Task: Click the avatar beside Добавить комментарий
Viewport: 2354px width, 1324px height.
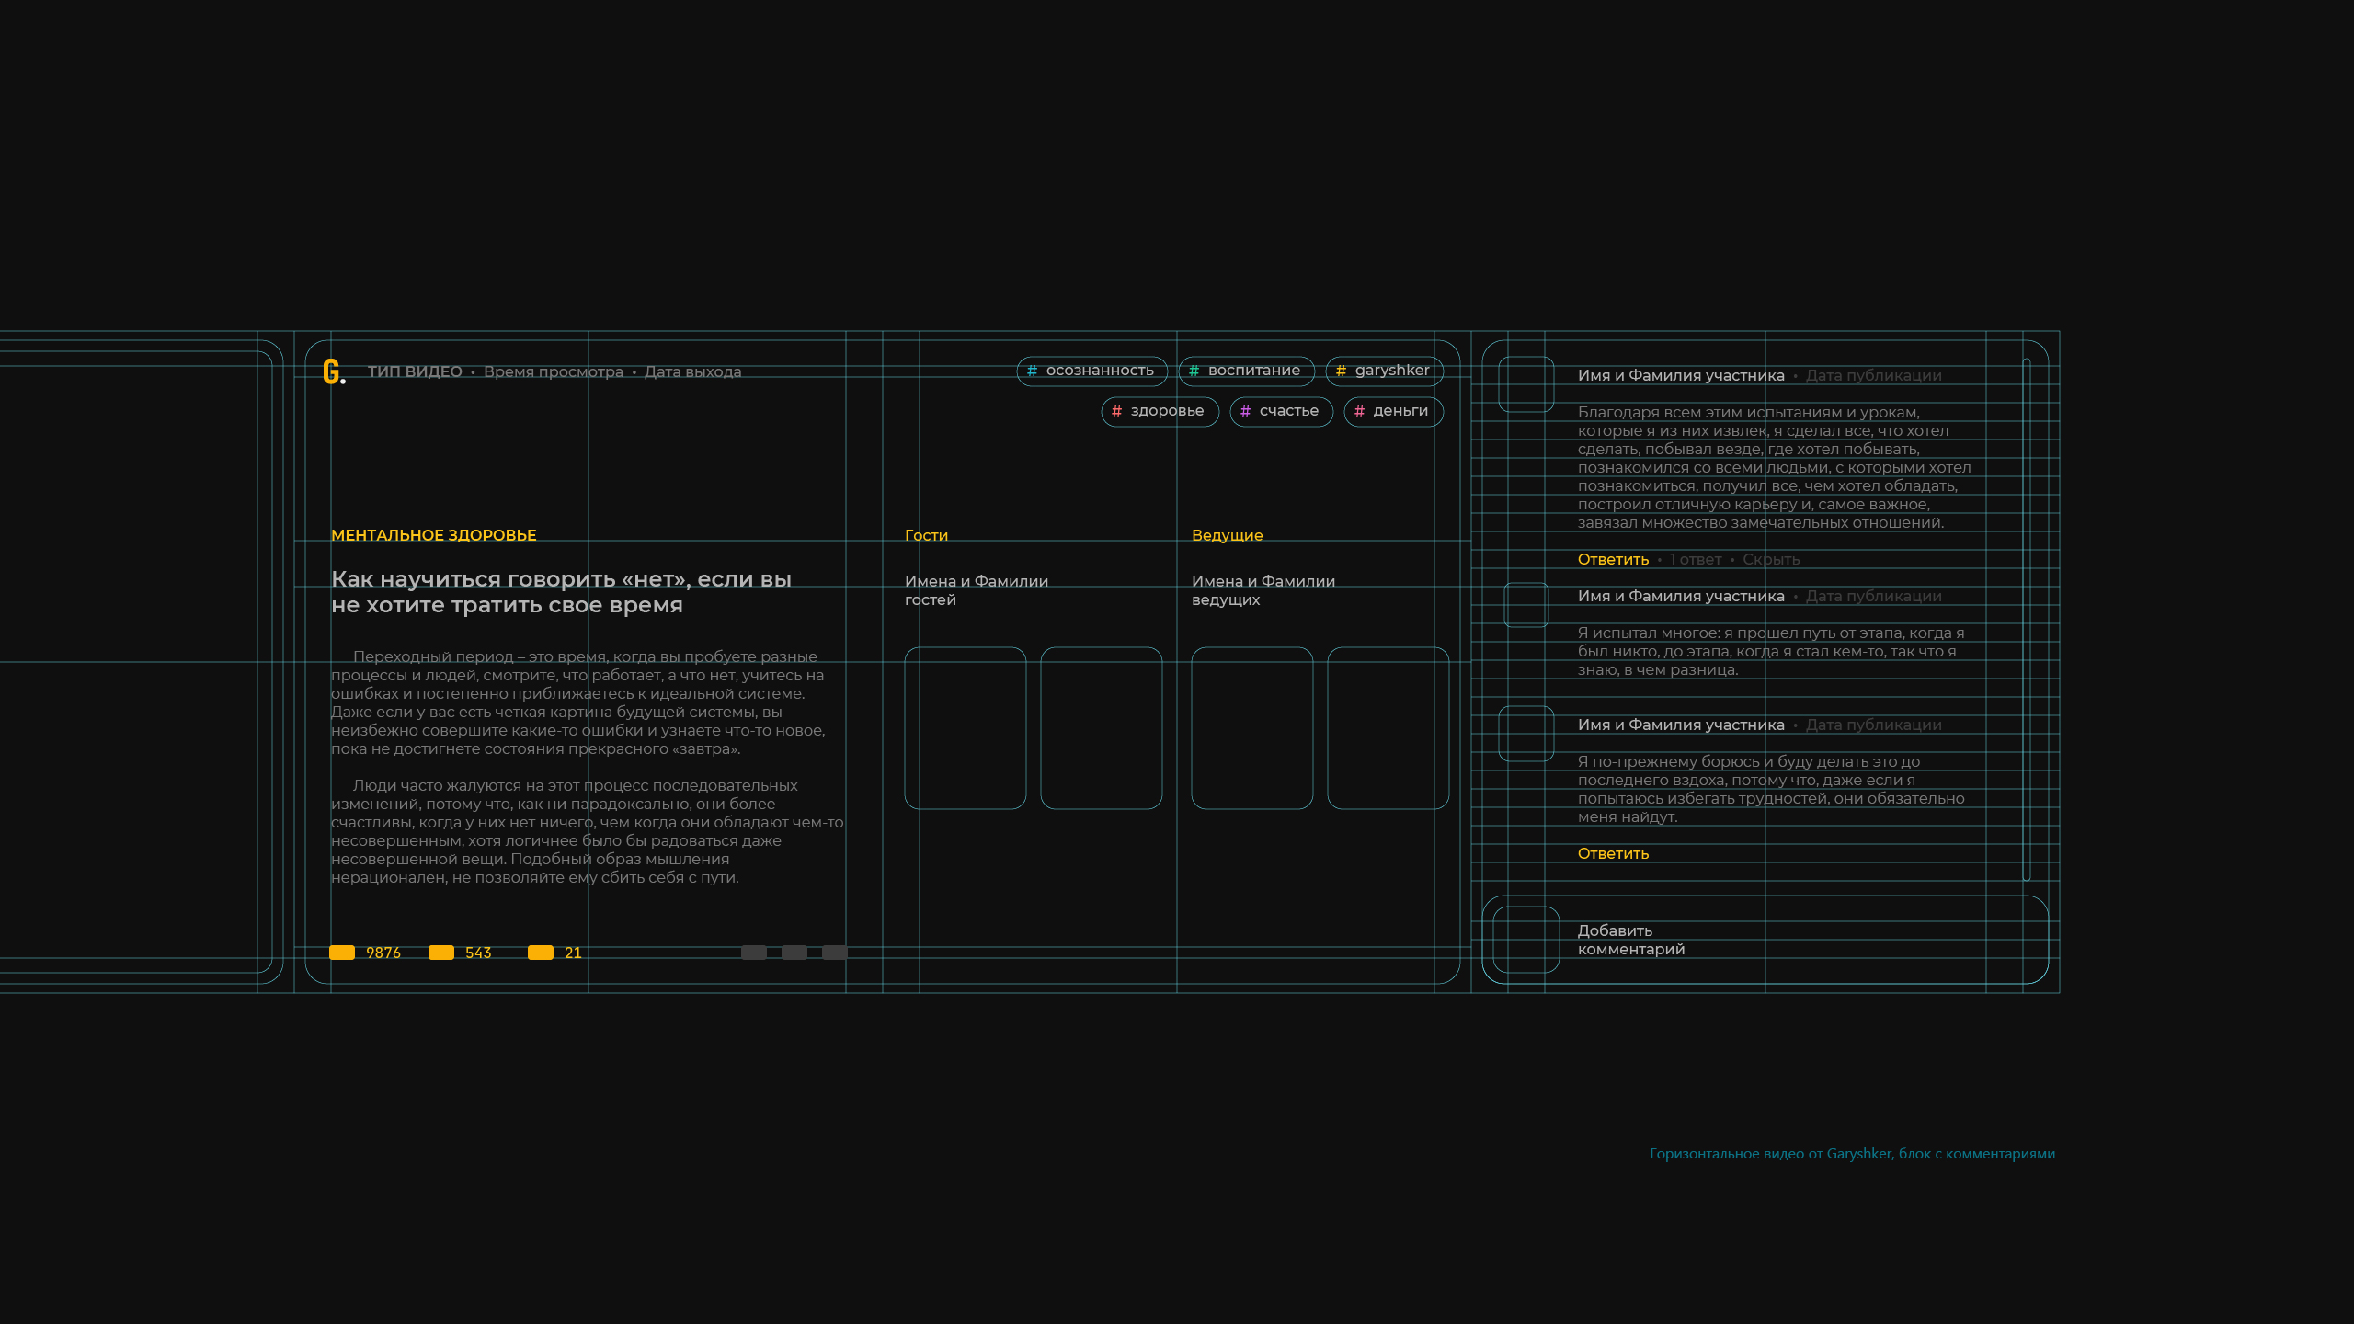Action: (x=1526, y=940)
